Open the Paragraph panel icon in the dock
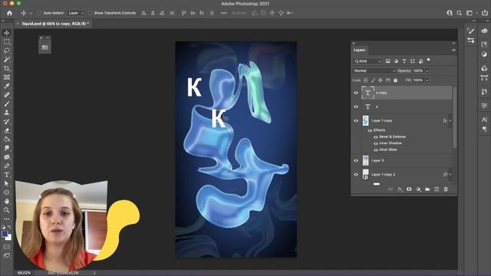The width and height of the screenshot is (491, 276). pos(484,129)
